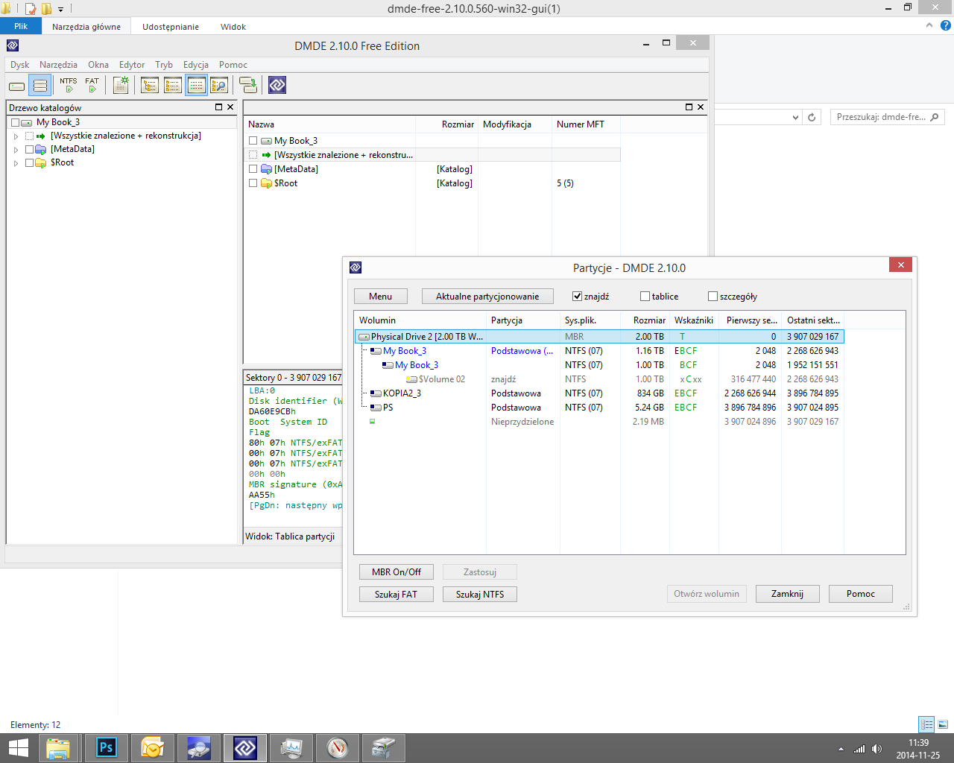Maximize the file list panel

pos(689,107)
